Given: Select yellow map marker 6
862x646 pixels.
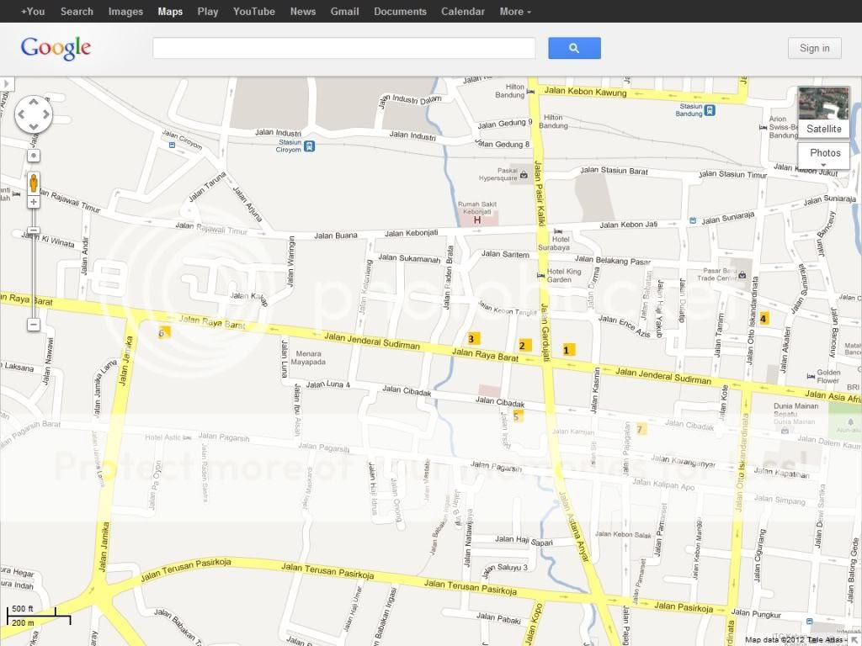Looking at the screenshot, I should [164, 333].
